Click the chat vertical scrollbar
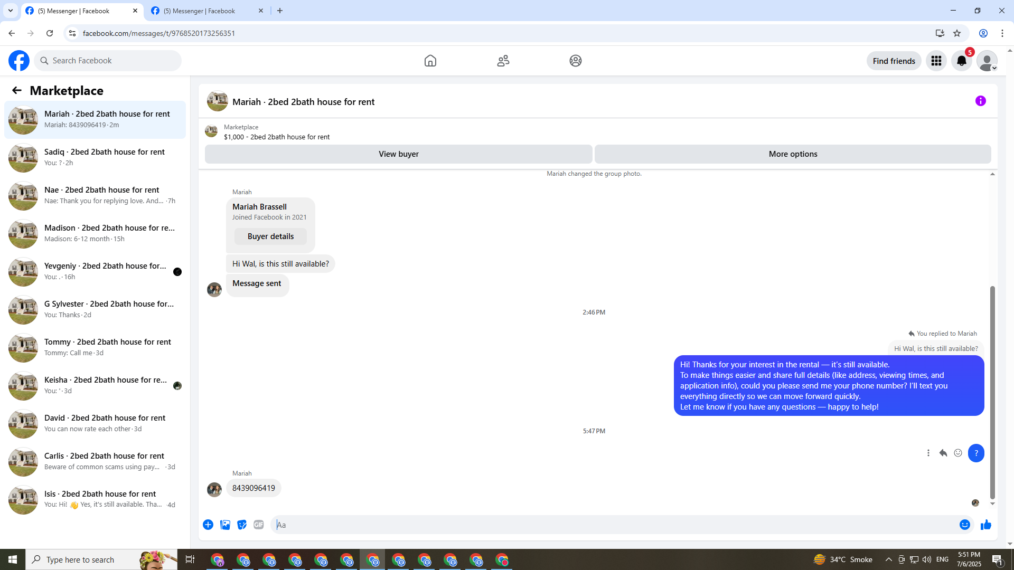This screenshot has width=1014, height=570. click(992, 392)
